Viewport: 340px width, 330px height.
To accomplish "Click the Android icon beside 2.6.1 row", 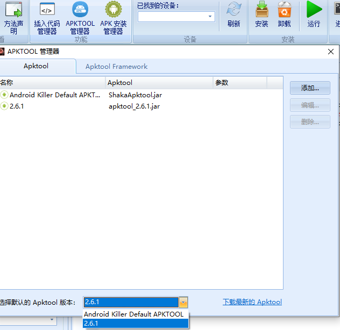I will [4, 106].
